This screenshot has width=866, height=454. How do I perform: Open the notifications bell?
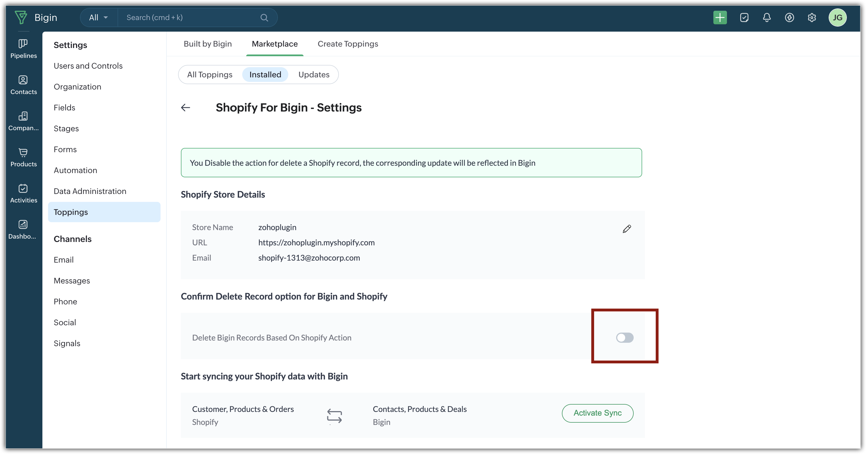[767, 18]
